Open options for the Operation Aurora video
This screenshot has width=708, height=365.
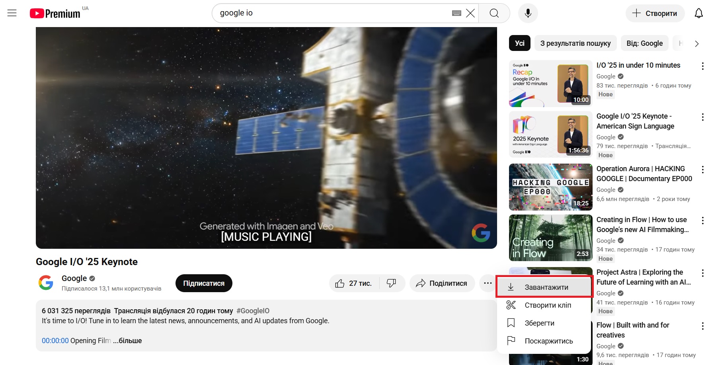[702, 170]
